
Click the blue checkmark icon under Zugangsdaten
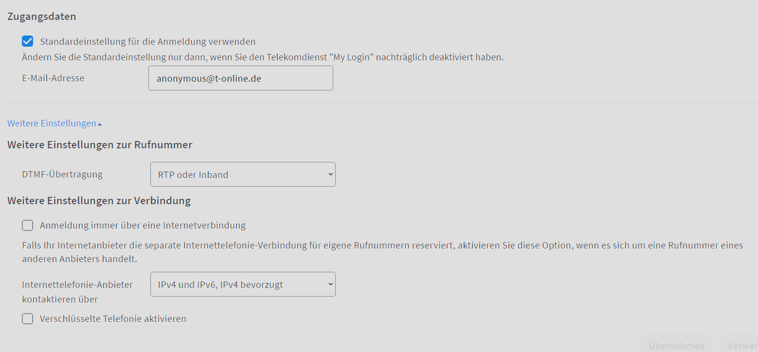[28, 41]
